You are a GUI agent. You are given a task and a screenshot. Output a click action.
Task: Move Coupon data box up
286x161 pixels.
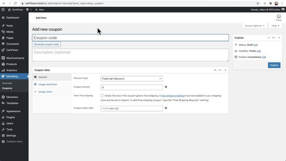click(215, 70)
